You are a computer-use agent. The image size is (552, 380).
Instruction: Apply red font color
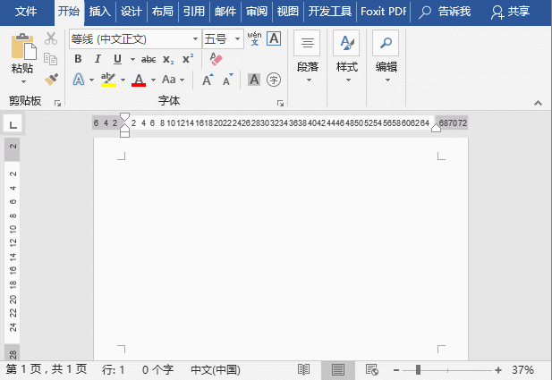pos(139,80)
